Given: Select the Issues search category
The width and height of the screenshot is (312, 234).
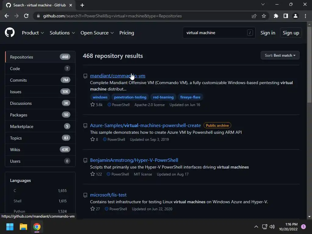Looking at the screenshot, I should (x=40, y=91).
